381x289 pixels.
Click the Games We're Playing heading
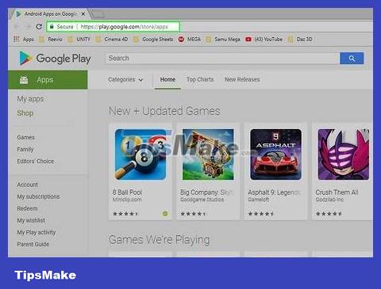[160, 240]
